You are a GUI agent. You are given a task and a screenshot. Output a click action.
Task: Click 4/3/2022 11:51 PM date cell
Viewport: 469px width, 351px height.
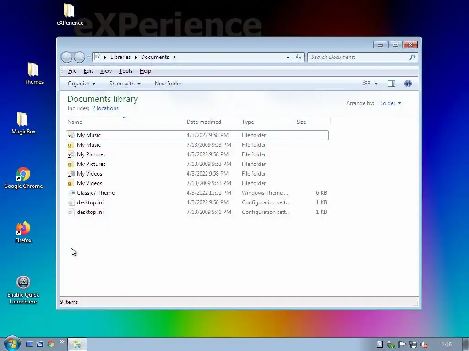click(x=209, y=193)
